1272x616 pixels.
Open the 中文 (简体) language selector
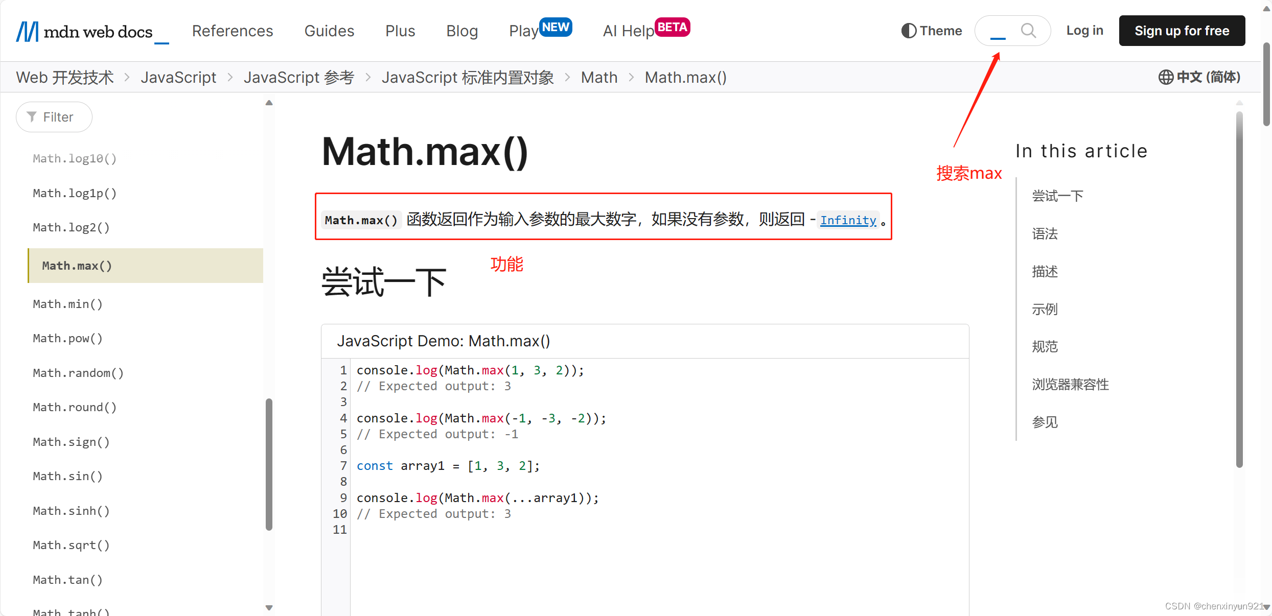tap(1199, 77)
